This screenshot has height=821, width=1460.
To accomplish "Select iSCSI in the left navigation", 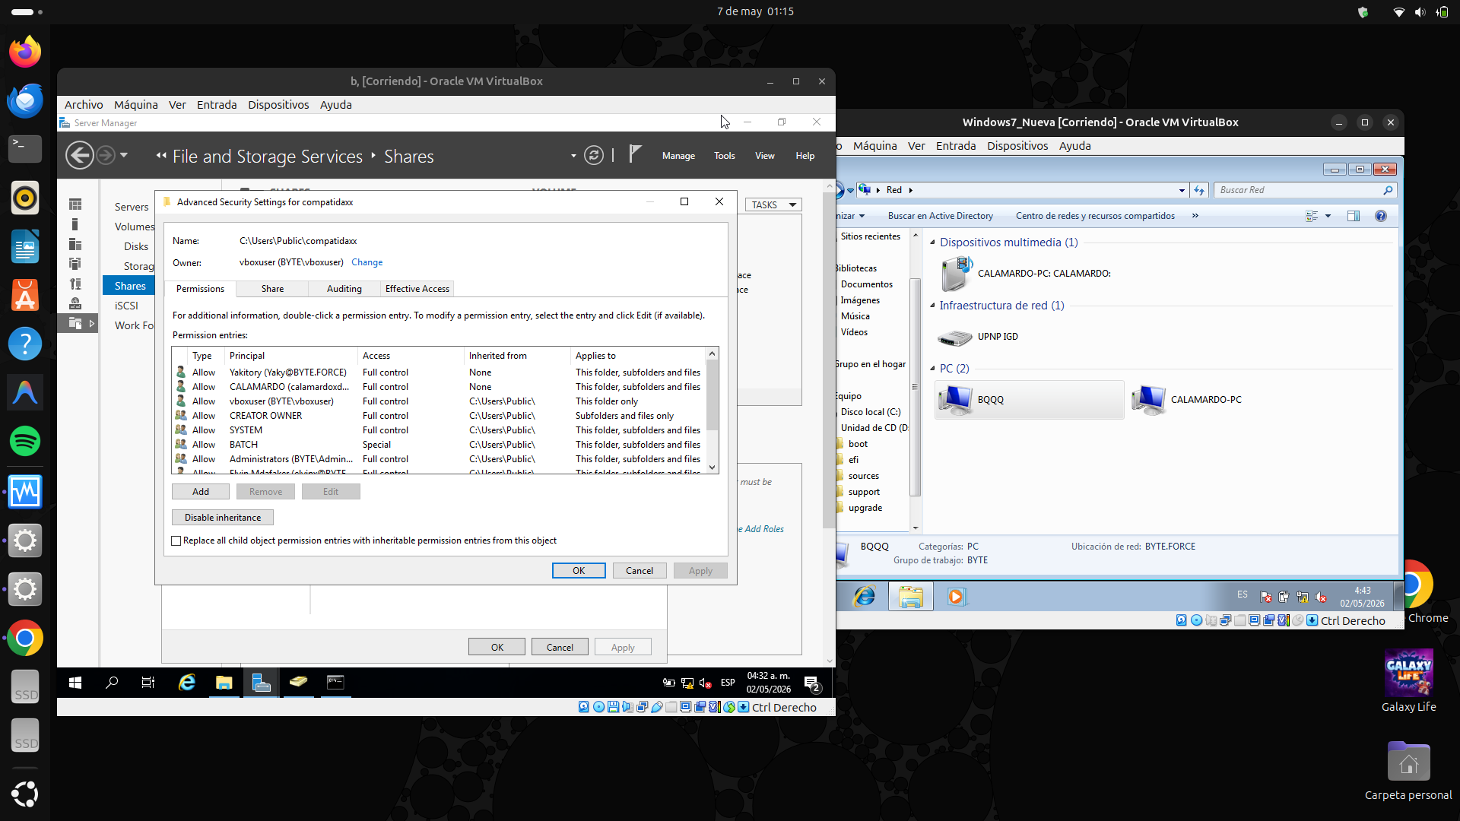I will coord(126,306).
